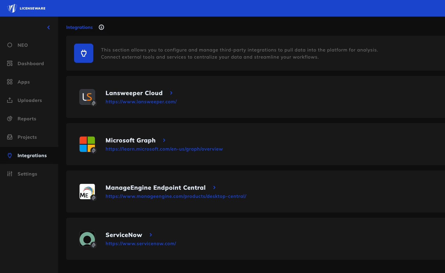Click the Licenseware logo in header
The width and height of the screenshot is (445, 273).
26,8
